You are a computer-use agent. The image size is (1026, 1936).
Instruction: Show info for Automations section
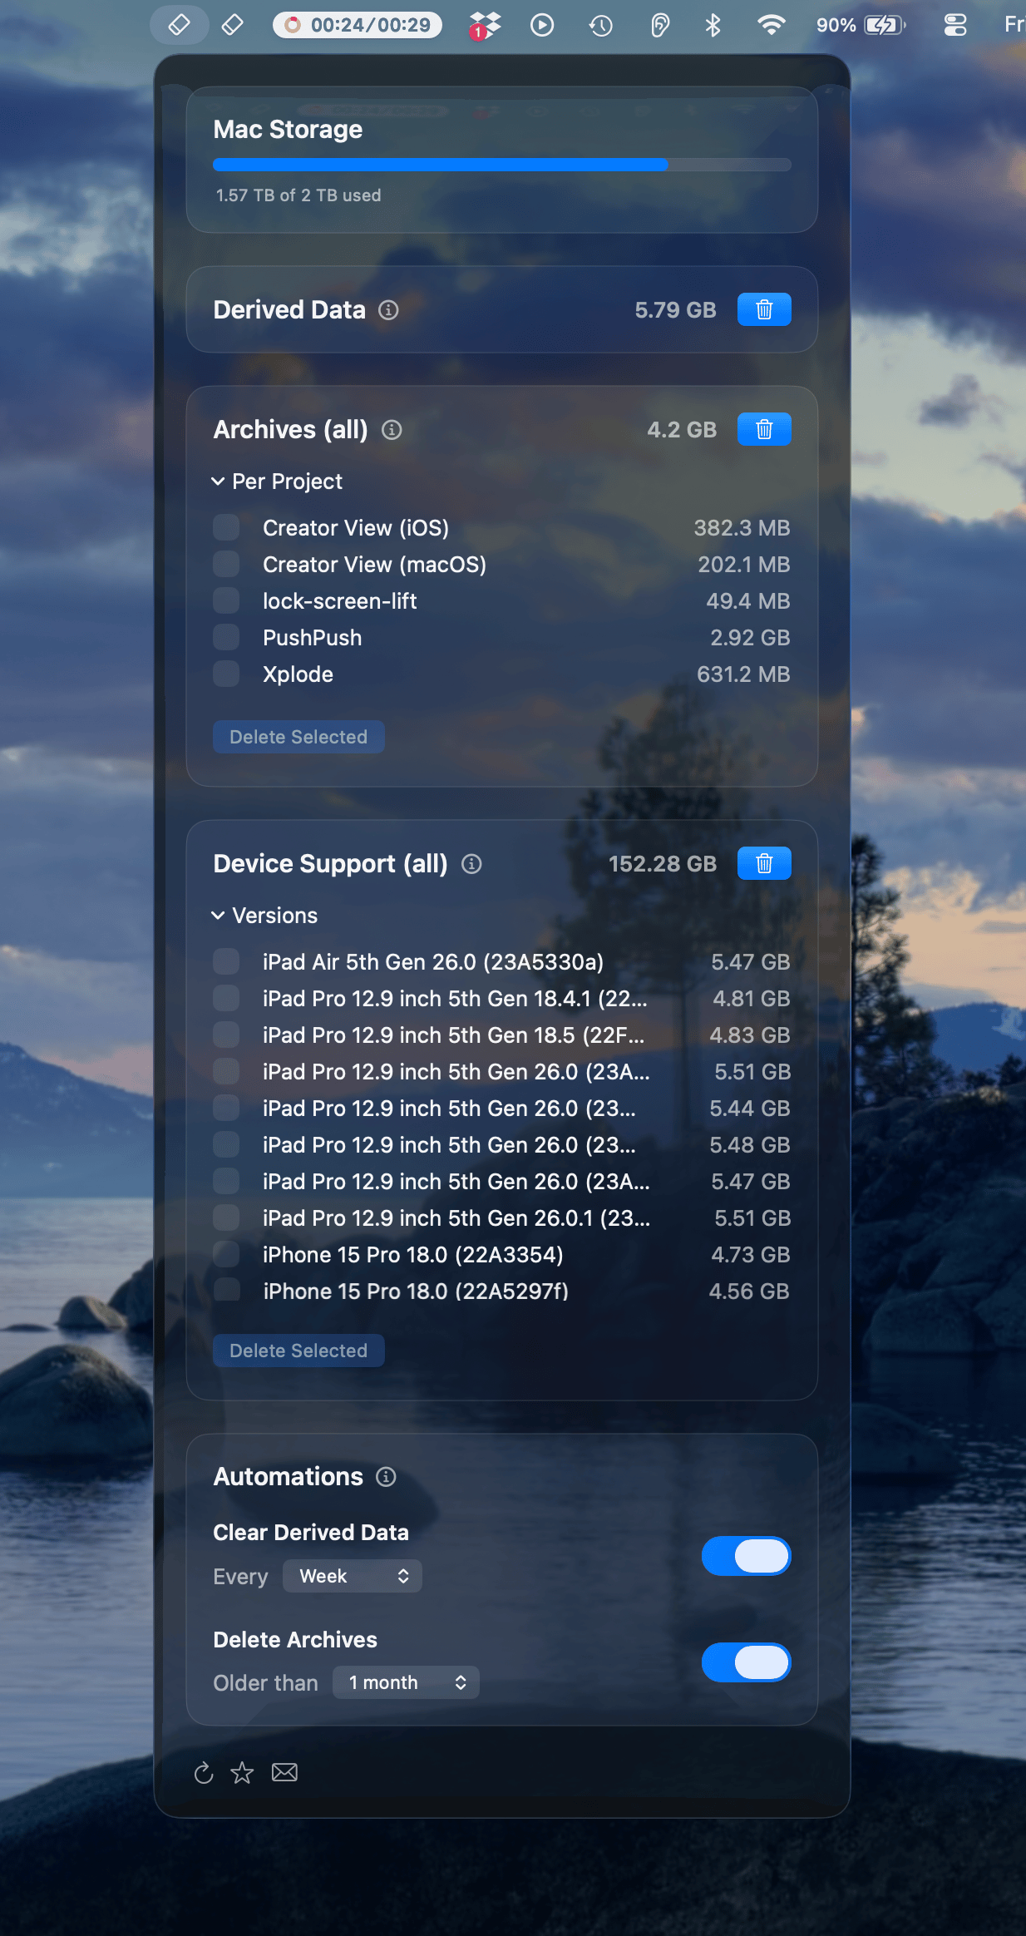[386, 1477]
